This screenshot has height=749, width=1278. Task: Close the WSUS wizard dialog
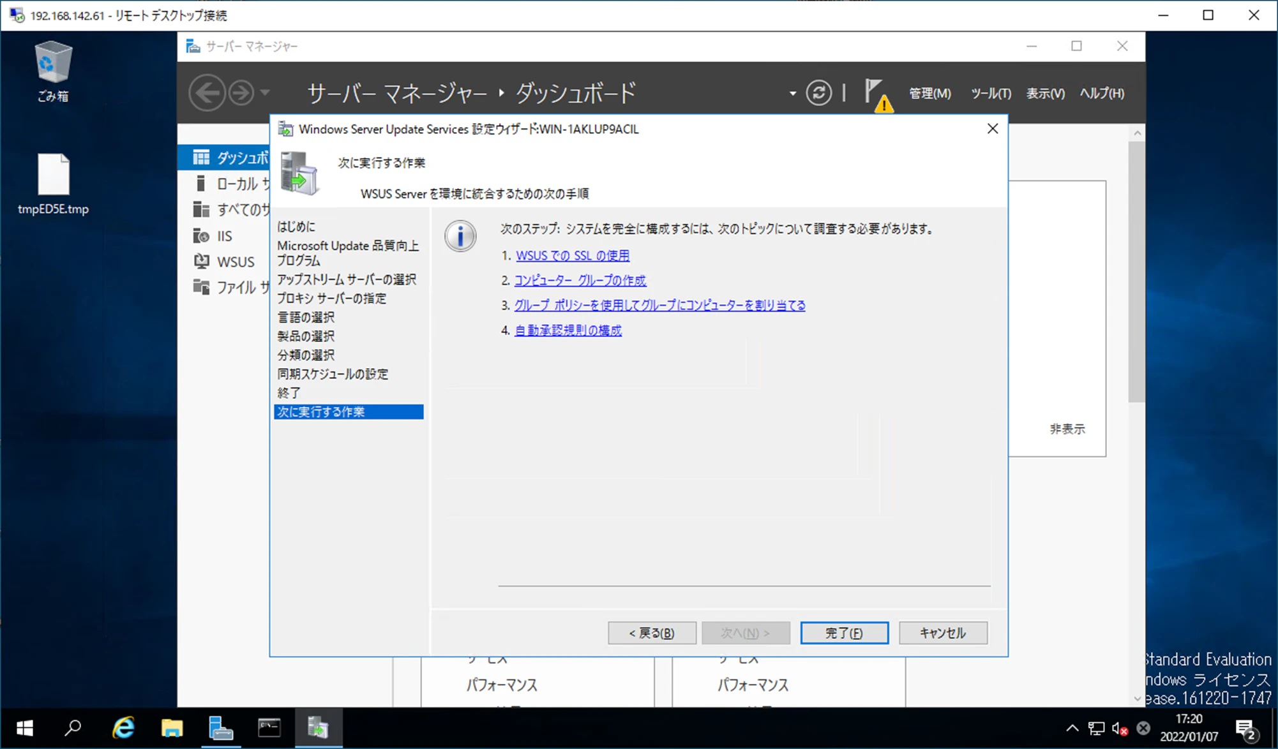pyautogui.click(x=992, y=129)
